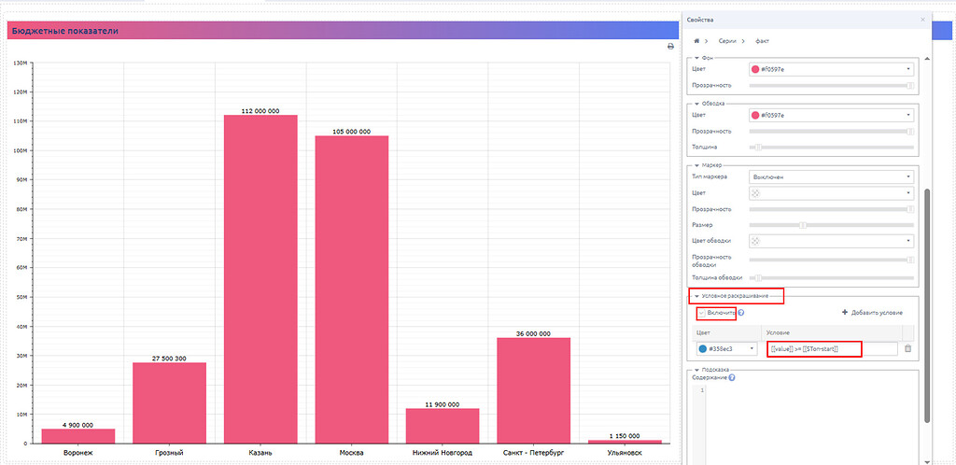Click the Воронеж bar in chart
Viewport: 956px width, 465px height.
(78, 436)
